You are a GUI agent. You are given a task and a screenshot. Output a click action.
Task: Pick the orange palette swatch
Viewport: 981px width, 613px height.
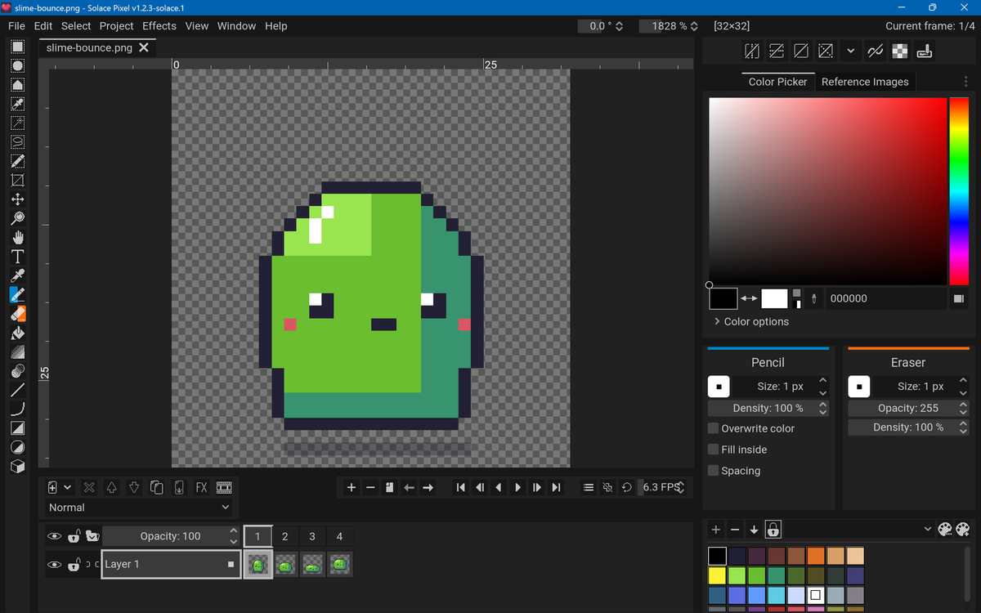(815, 556)
